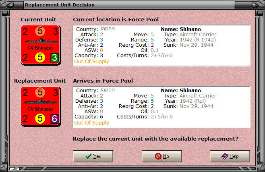The image size is (265, 172).
Task: Click purple capacity 6 box on replacement counter
Action: point(54,119)
